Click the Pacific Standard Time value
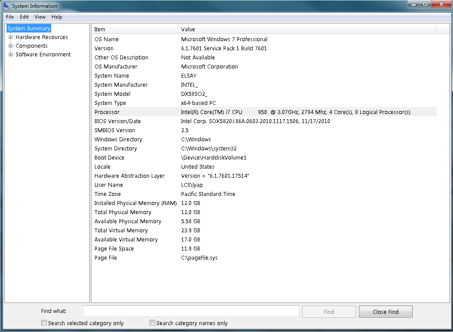The height and width of the screenshot is (332, 453). point(208,194)
